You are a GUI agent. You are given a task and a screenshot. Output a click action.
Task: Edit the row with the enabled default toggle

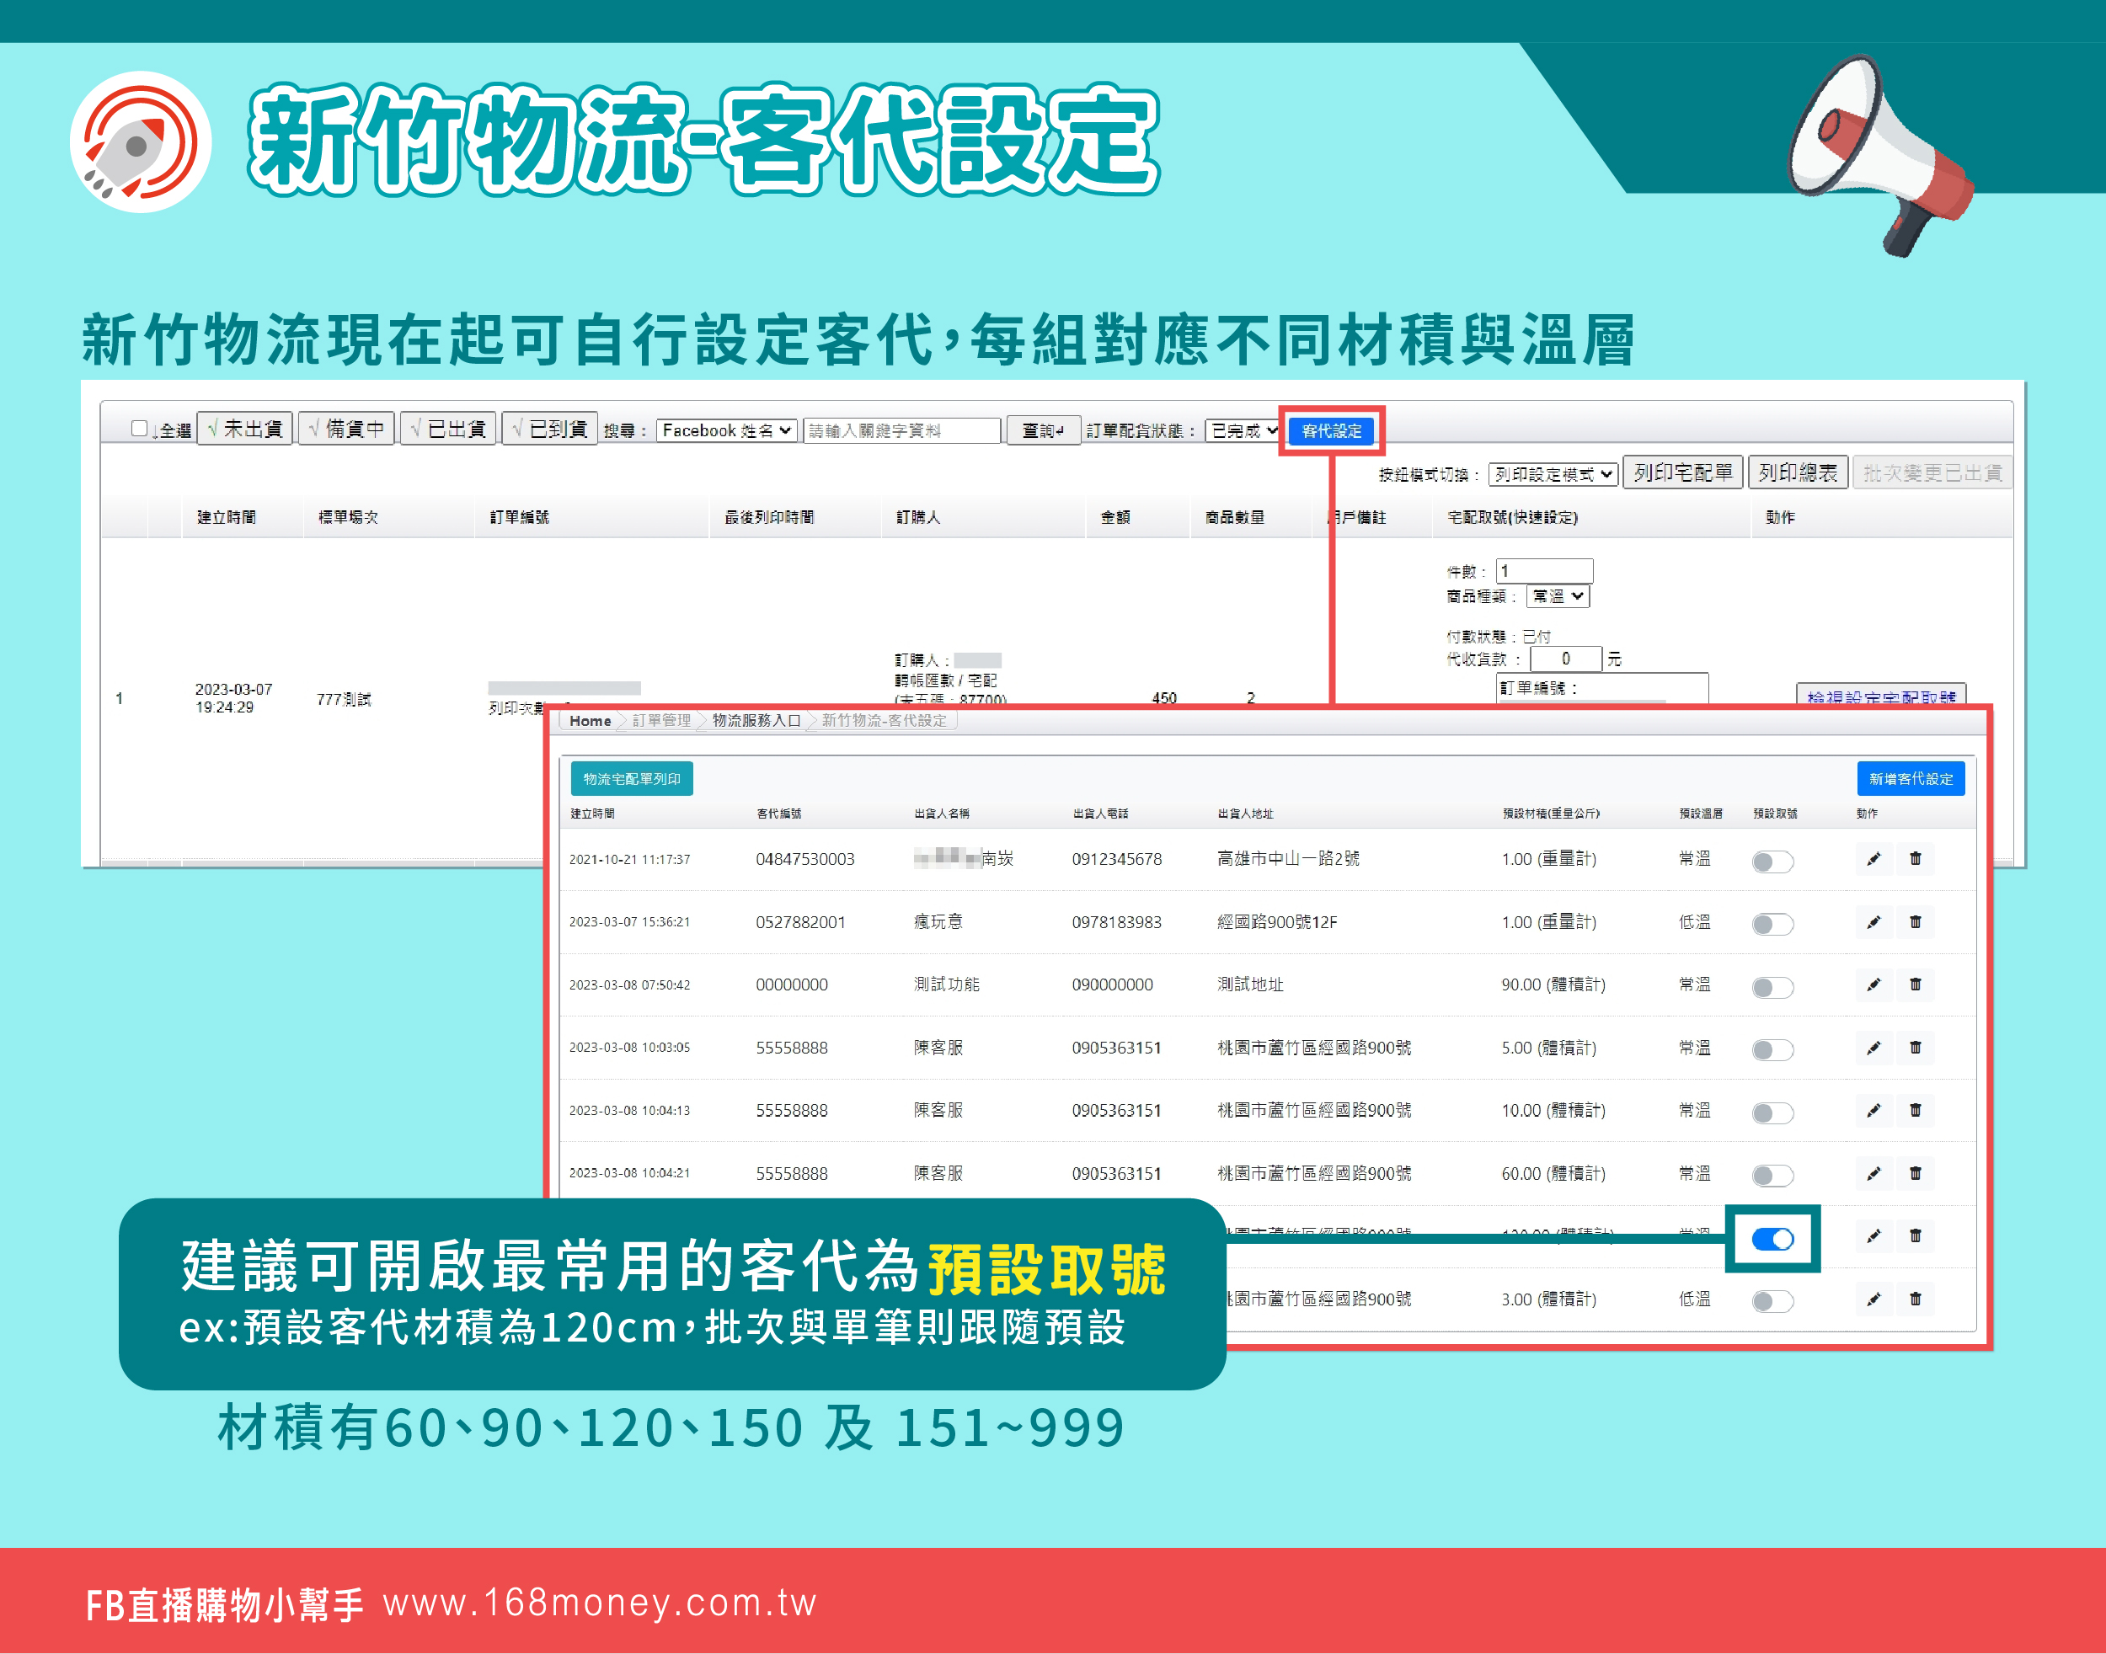coord(1873,1236)
